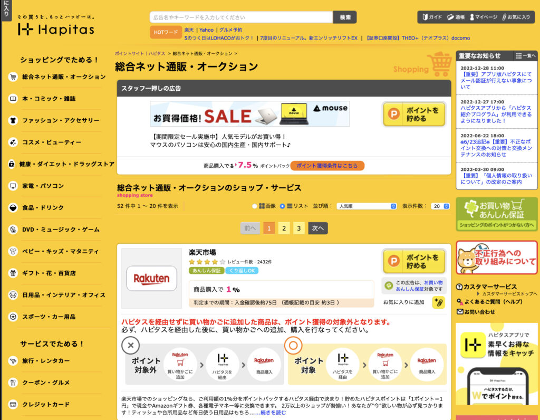Select the リスト view radio button

pos(283,206)
